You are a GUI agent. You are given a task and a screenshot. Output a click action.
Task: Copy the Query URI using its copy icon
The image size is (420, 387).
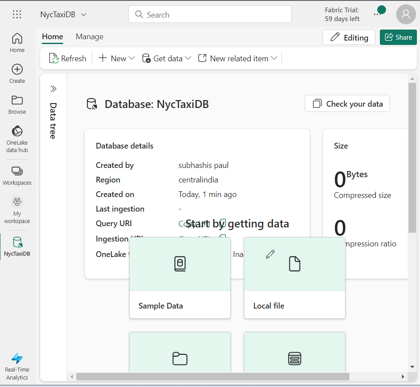(x=222, y=223)
